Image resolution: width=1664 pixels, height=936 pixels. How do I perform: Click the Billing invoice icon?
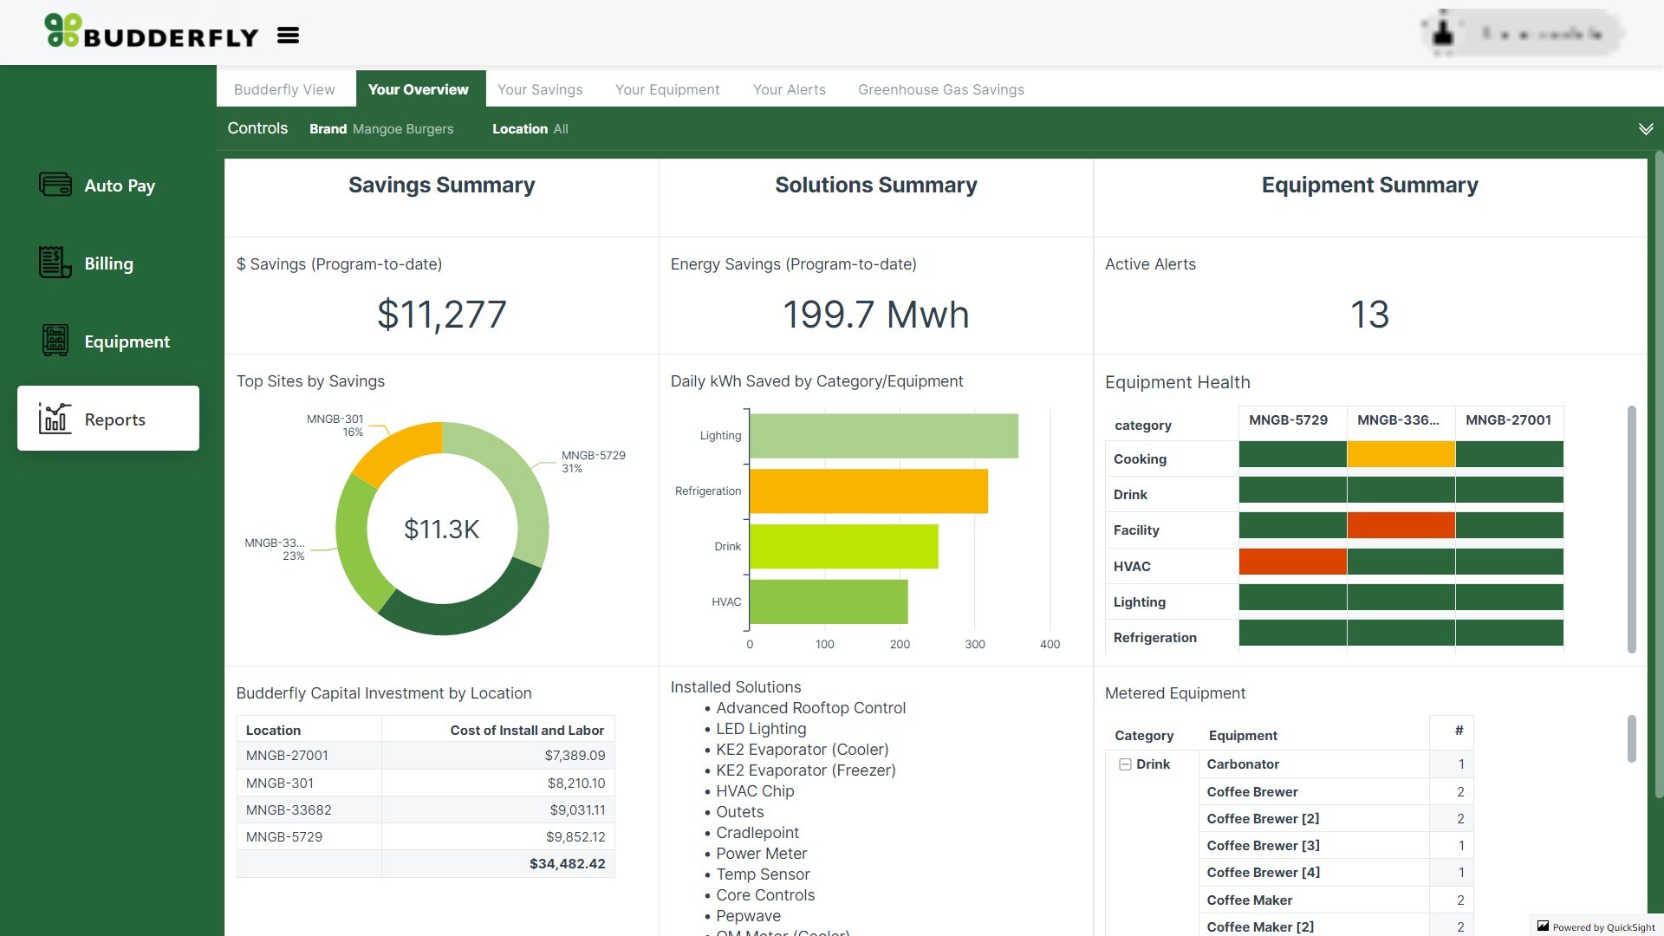[55, 263]
